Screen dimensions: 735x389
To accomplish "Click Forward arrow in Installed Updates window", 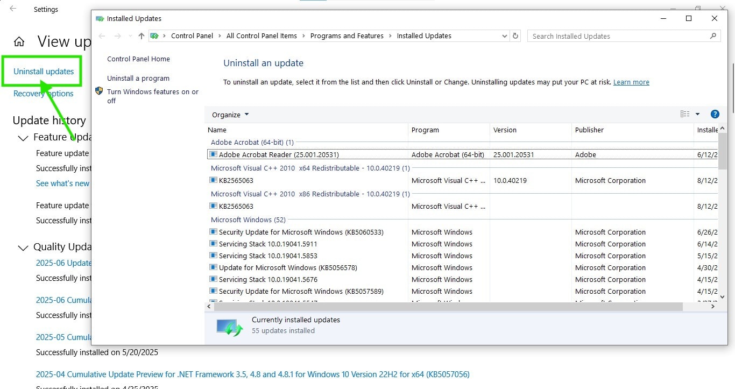I will pyautogui.click(x=117, y=36).
